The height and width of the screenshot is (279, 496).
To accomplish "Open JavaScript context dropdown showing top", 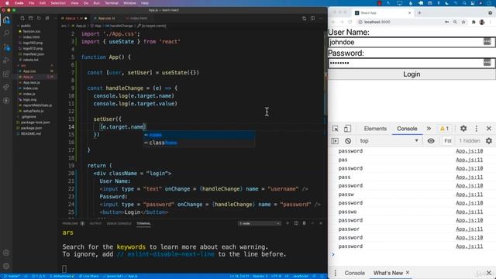I will tap(389, 141).
